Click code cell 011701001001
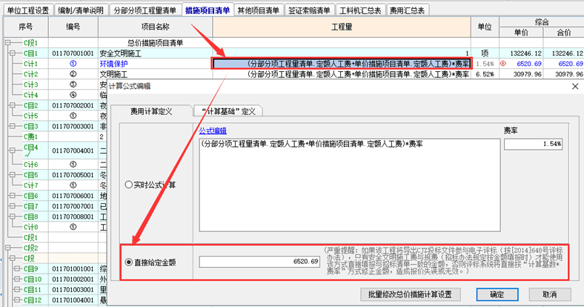The image size is (584, 307). 73,268
